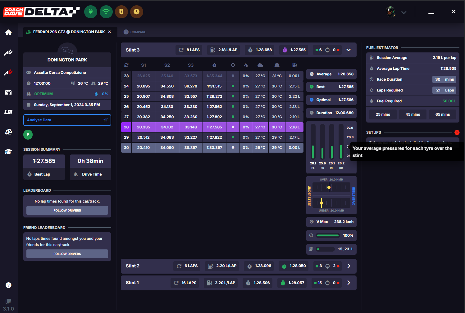Image resolution: width=465 pixels, height=313 pixels.
Task: Open the balance scales sidebar icon
Action: coord(8,132)
